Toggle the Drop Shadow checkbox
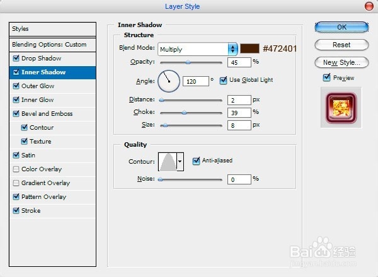Image resolution: width=378 pixels, height=277 pixels. [x=16, y=58]
